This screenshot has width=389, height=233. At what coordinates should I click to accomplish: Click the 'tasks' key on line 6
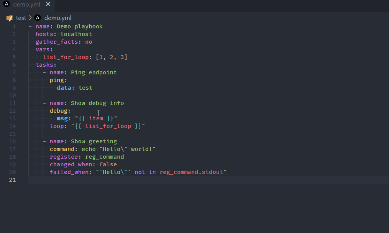[x=44, y=65]
